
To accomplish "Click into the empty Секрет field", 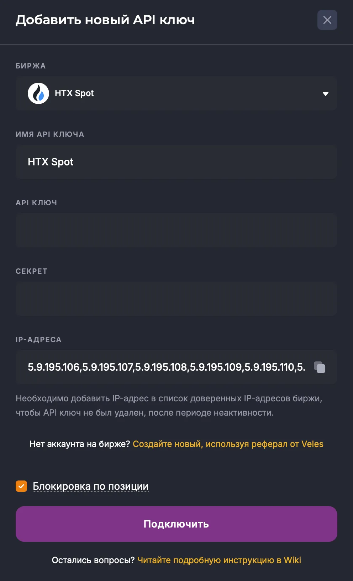I will [176, 299].
